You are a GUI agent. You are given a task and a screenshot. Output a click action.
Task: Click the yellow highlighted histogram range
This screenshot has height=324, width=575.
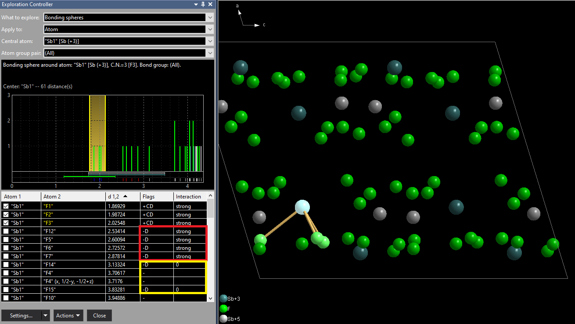(97, 132)
